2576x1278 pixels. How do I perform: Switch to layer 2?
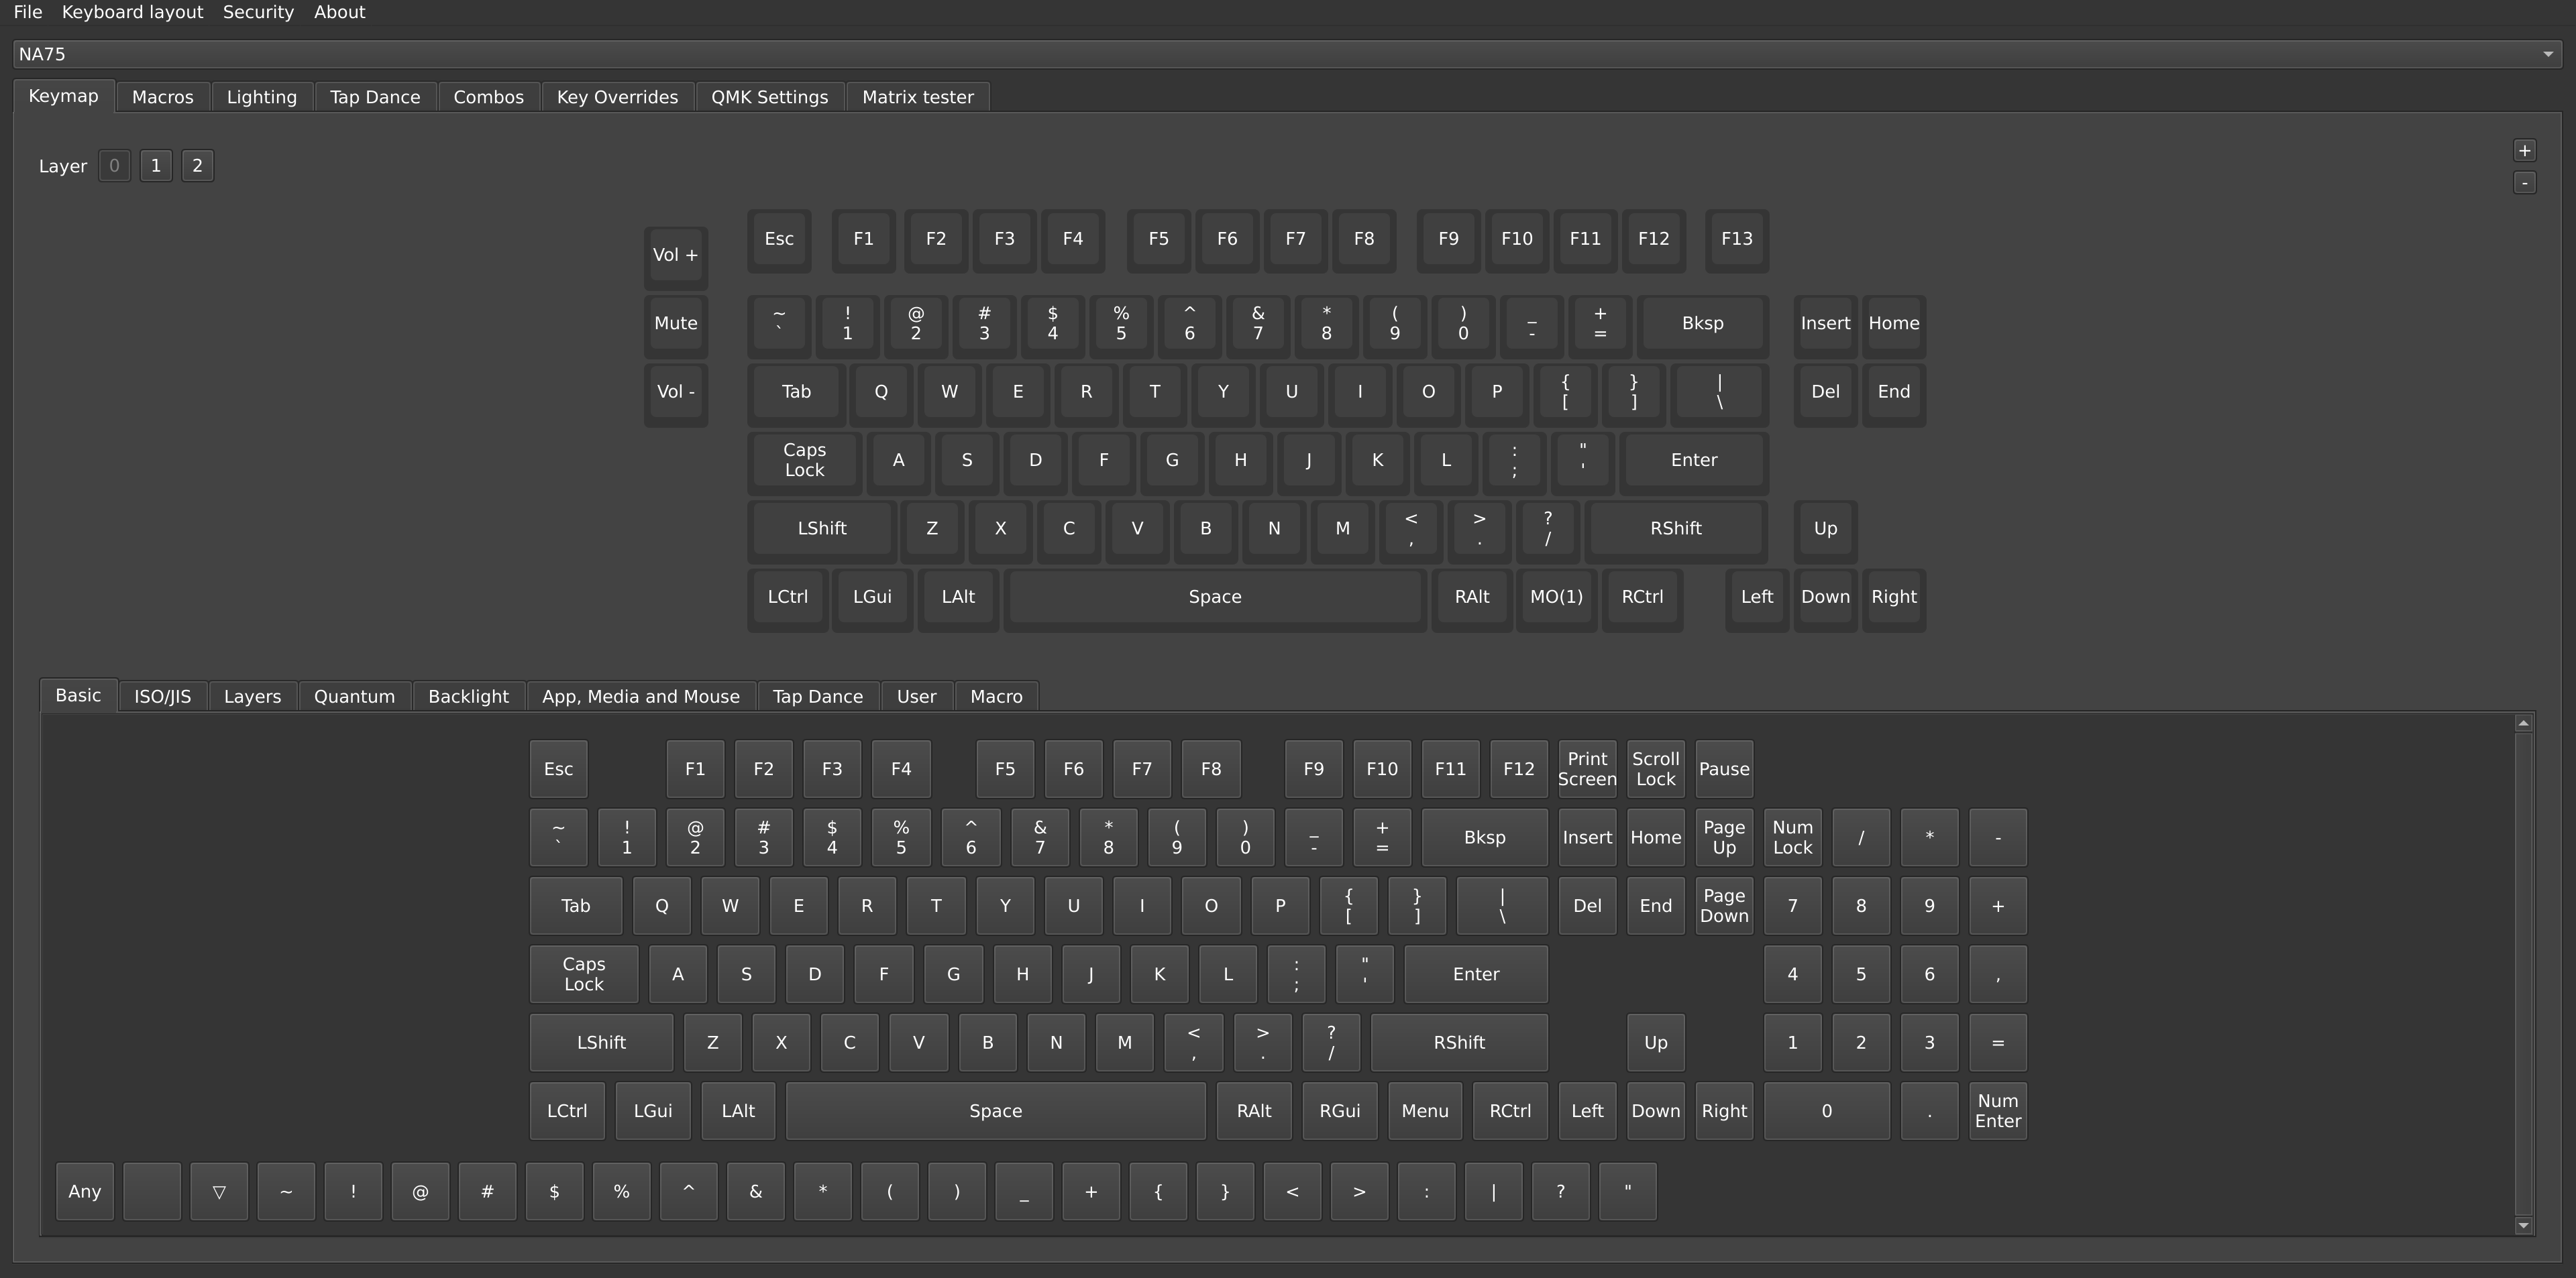(x=197, y=166)
